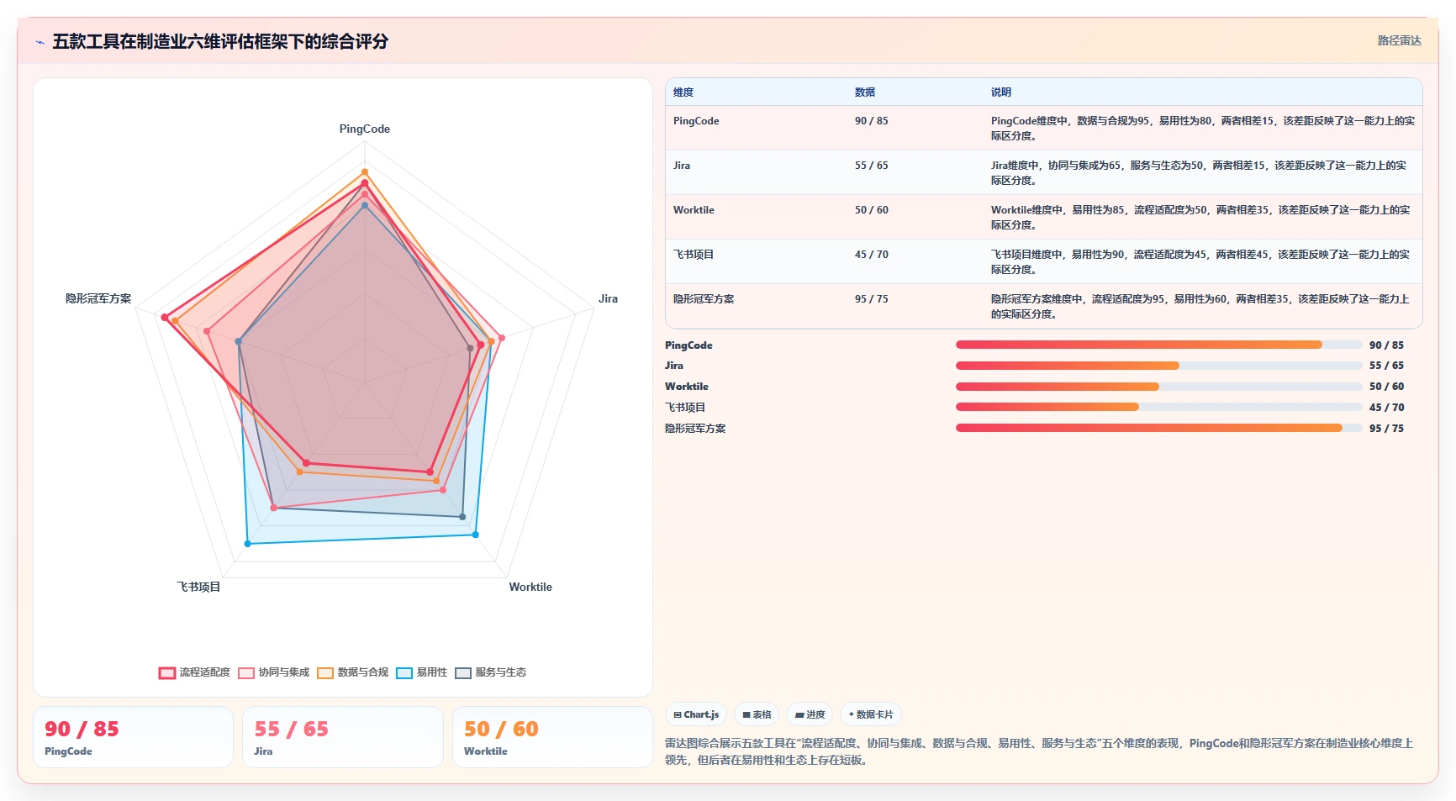Click the Jira axis label on the radar

point(608,298)
